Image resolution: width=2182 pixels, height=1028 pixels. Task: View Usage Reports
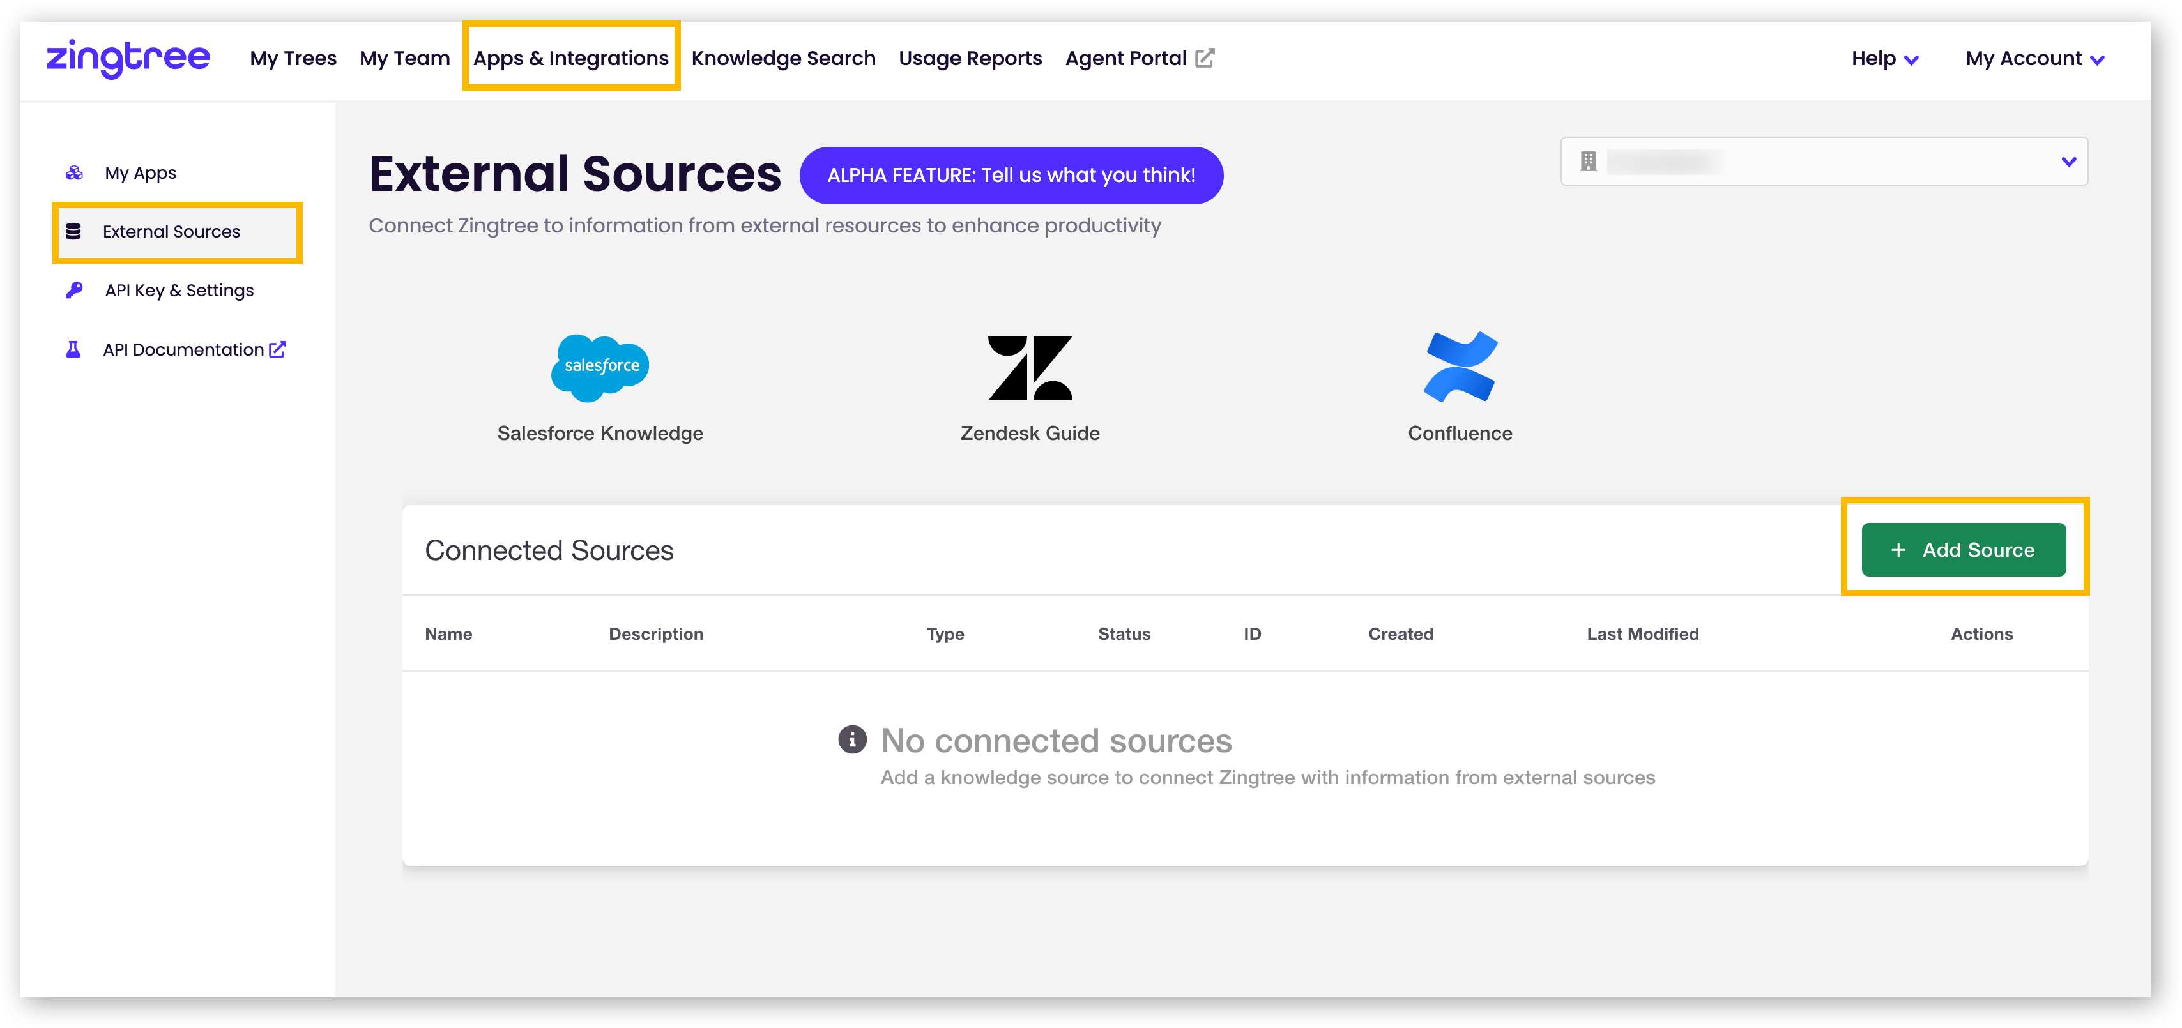pos(970,59)
